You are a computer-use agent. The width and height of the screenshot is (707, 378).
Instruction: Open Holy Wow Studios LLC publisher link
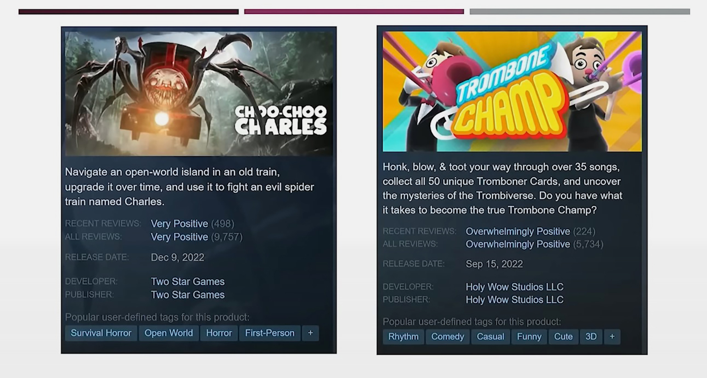click(515, 300)
